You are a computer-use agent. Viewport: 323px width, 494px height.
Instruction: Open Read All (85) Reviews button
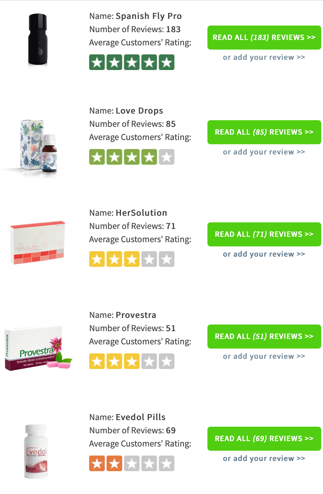(x=264, y=132)
